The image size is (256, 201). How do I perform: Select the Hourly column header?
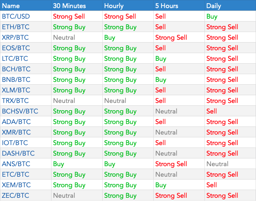pos(114,6)
